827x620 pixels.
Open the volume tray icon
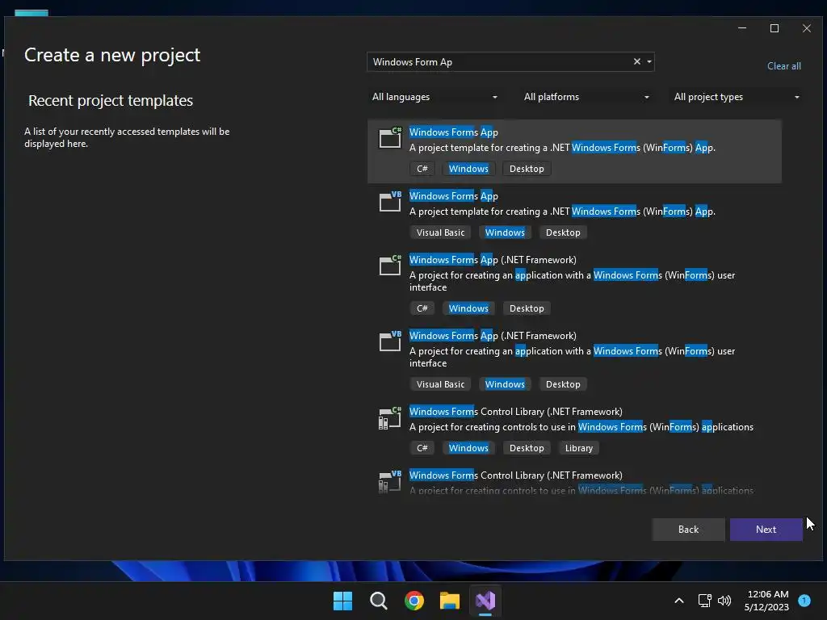724,601
